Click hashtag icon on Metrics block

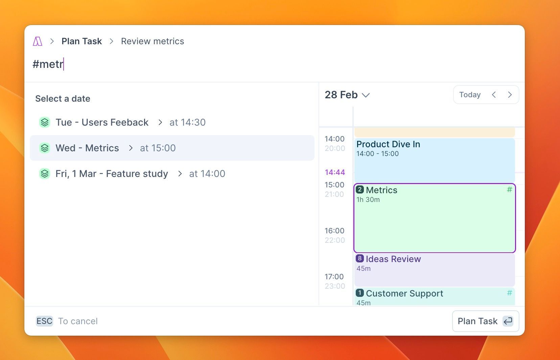click(509, 190)
